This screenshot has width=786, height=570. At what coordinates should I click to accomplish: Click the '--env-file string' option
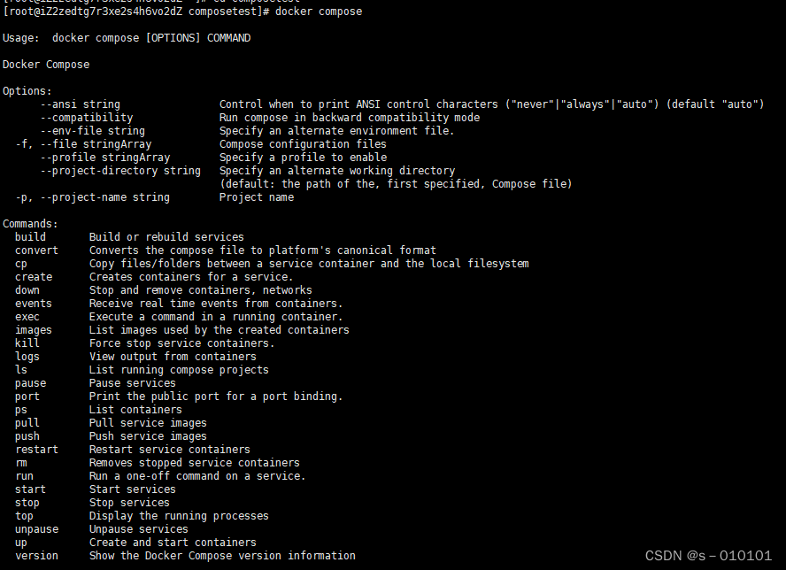point(93,131)
